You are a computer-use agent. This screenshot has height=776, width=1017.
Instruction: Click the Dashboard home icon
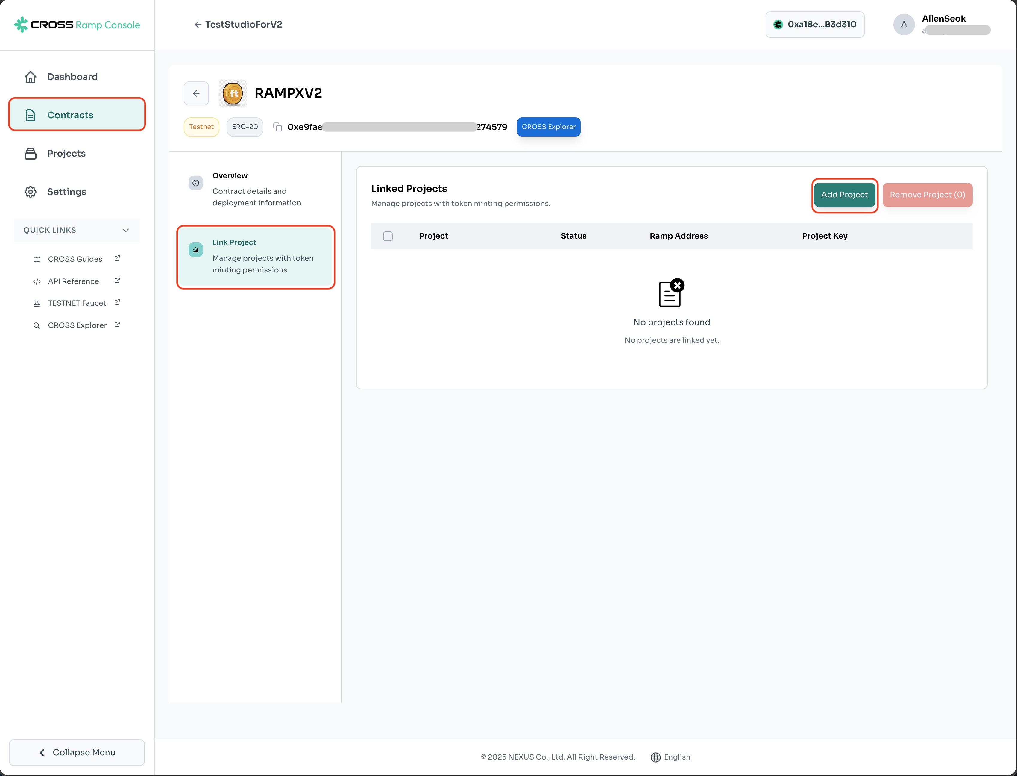click(x=31, y=77)
